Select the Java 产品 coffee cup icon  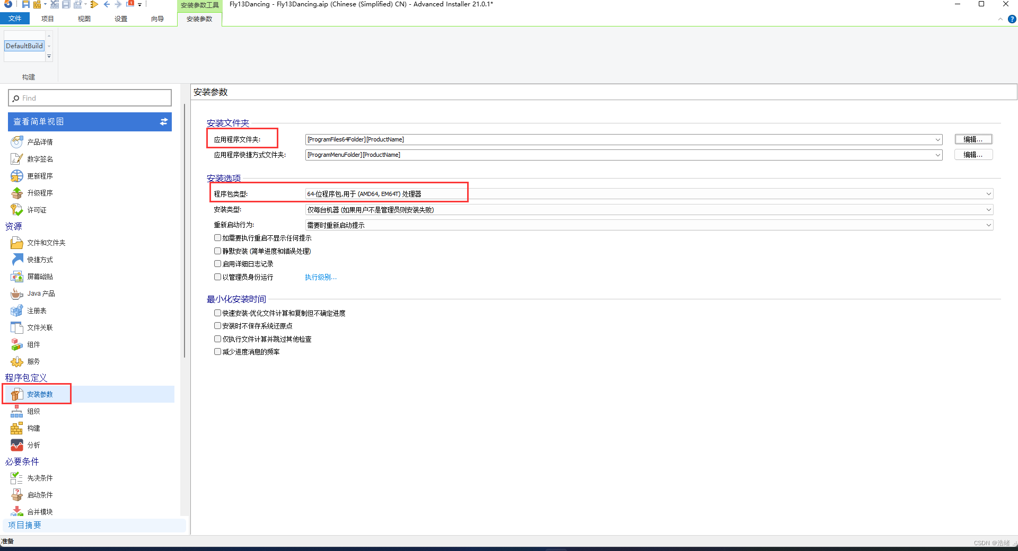17,294
